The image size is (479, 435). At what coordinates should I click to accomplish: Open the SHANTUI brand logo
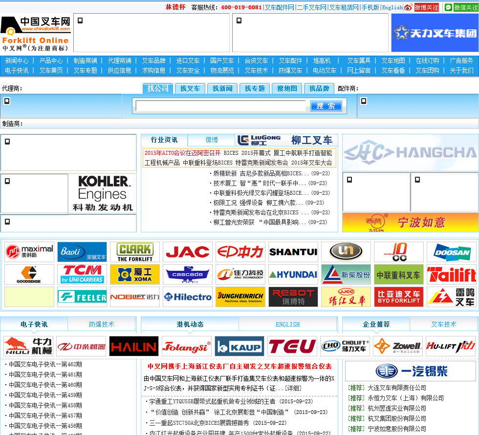point(293,252)
